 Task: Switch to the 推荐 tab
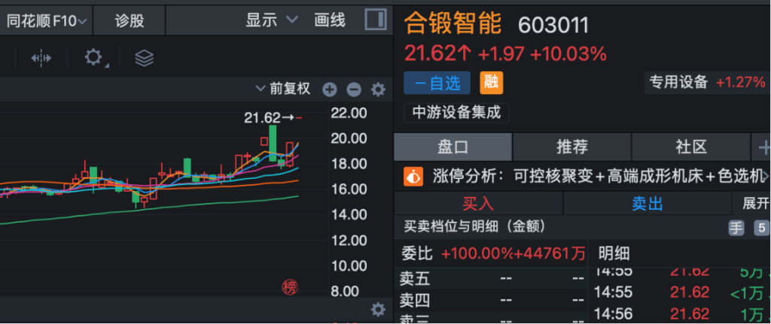(572, 147)
